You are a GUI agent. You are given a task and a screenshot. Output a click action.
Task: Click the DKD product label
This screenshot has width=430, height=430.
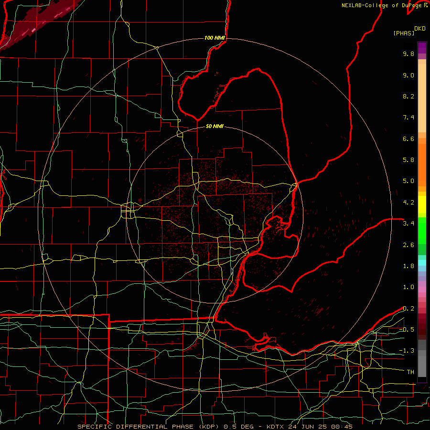click(x=420, y=29)
